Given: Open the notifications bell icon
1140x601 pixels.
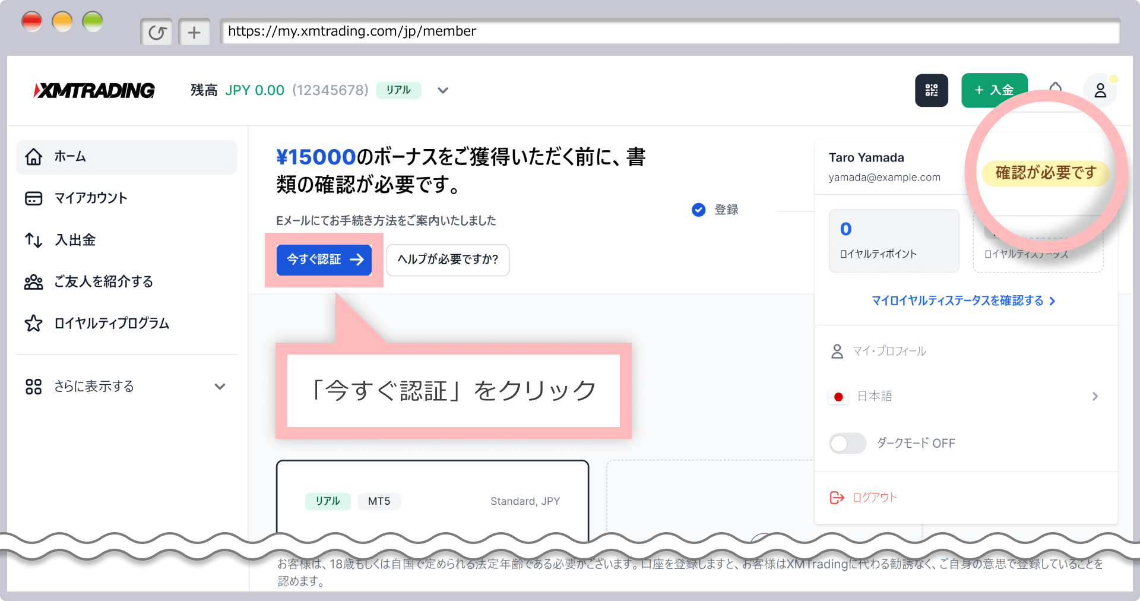Looking at the screenshot, I should pyautogui.click(x=1055, y=88).
